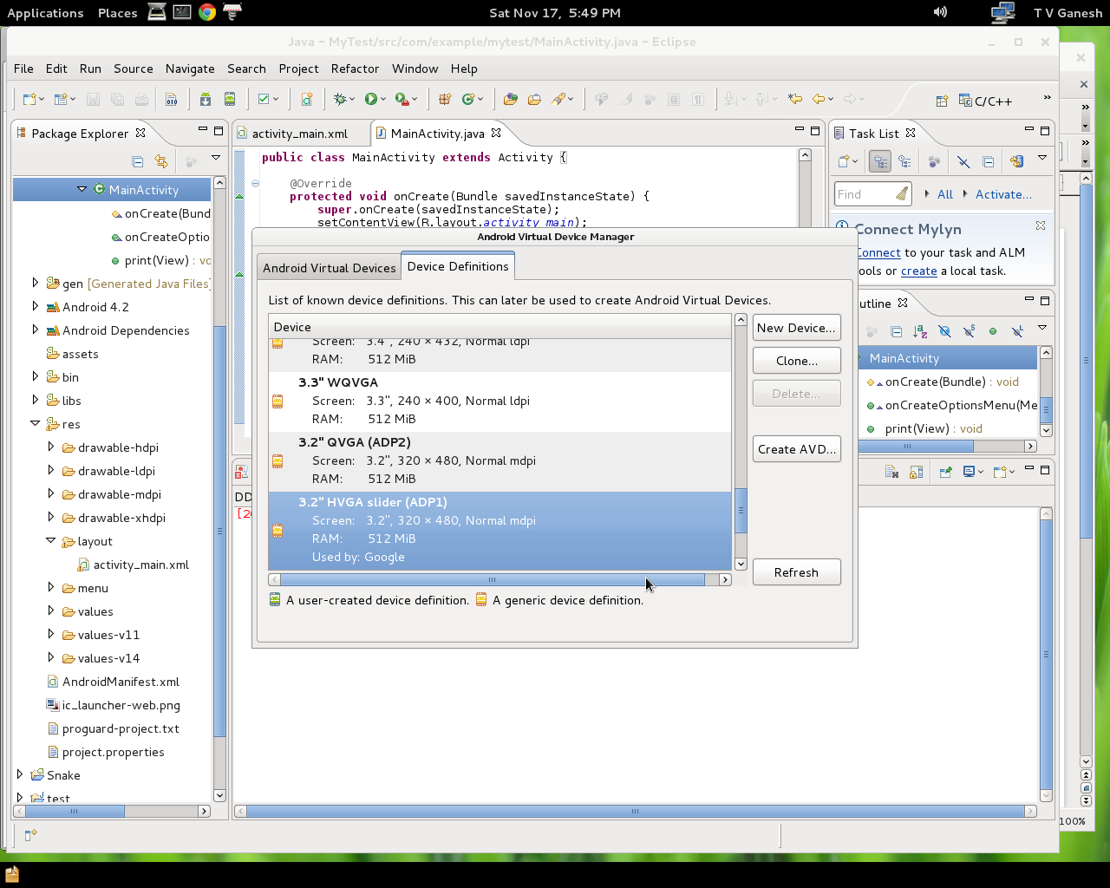
Task: Collapse the res folder in Package Explorer
Action: point(36,424)
